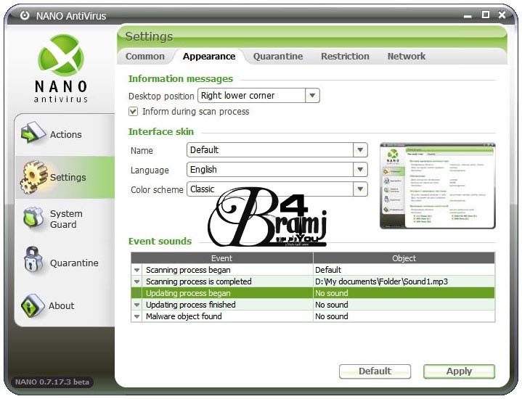Open Quarantine in the sidebar
The height and width of the screenshot is (399, 522).
65,263
